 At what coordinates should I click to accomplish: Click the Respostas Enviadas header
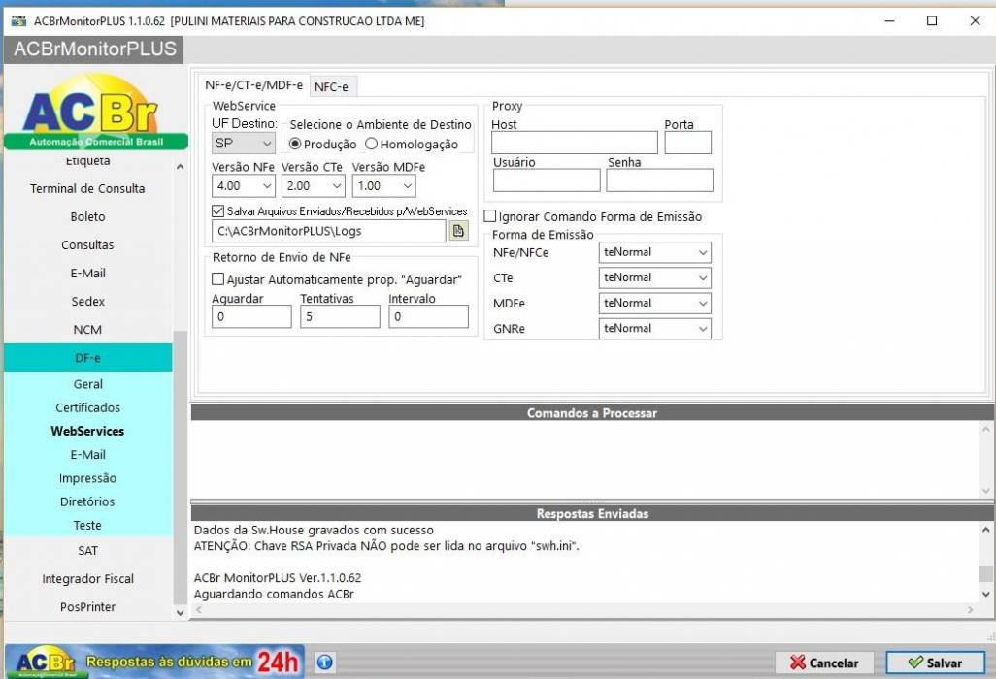pyautogui.click(x=592, y=513)
